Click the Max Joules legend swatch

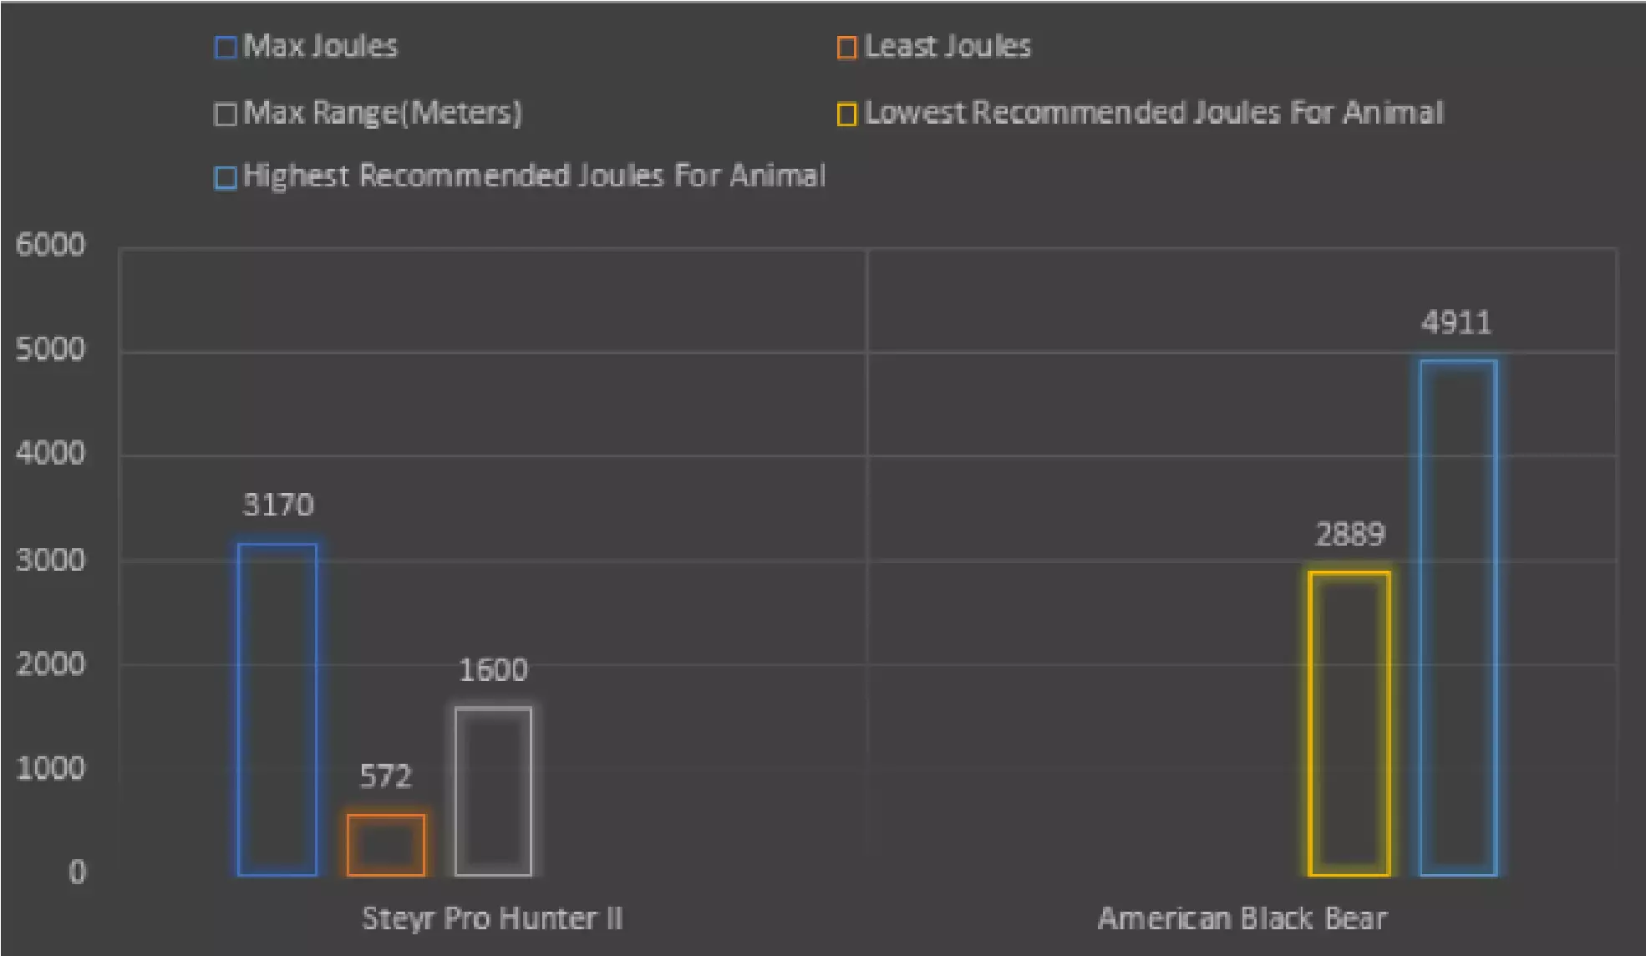click(225, 48)
